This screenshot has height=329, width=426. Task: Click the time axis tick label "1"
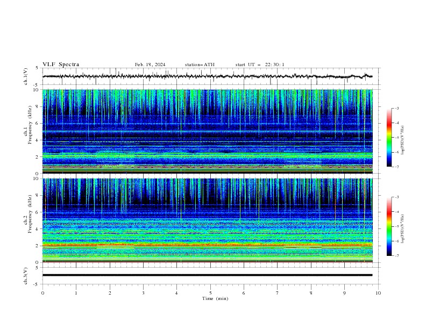pyautogui.click(x=76, y=293)
